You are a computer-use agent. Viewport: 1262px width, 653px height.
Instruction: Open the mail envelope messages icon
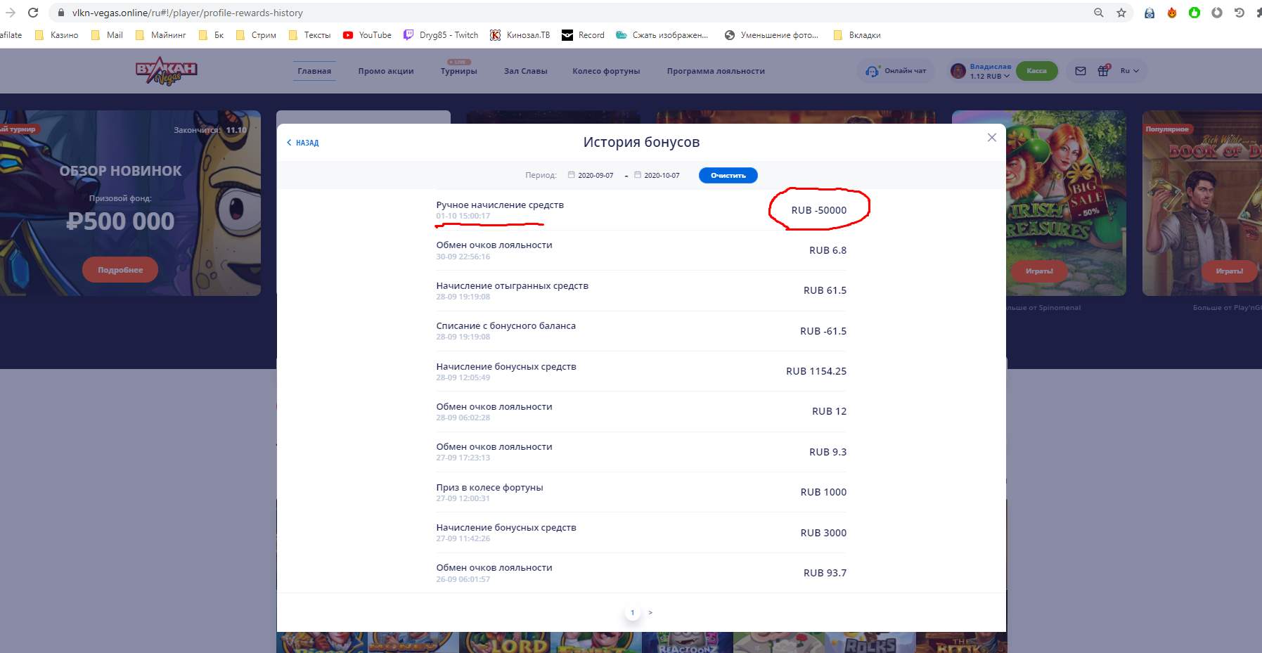tap(1081, 71)
